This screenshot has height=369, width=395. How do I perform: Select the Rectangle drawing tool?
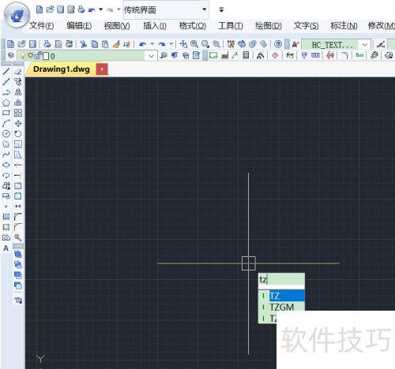pos(6,113)
